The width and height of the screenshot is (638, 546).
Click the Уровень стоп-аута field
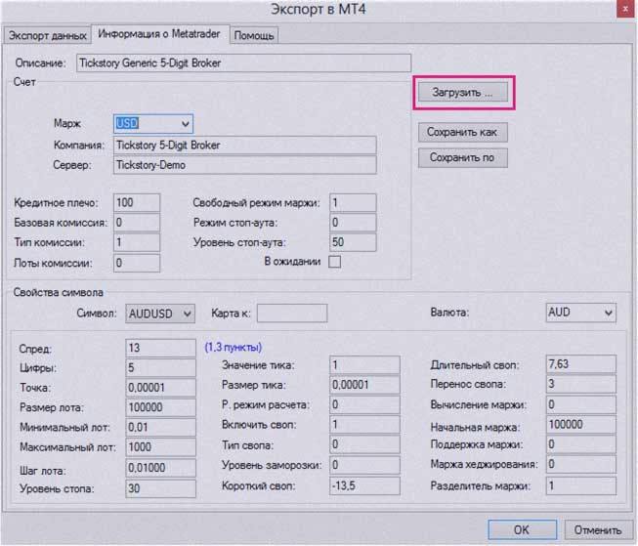coord(352,241)
